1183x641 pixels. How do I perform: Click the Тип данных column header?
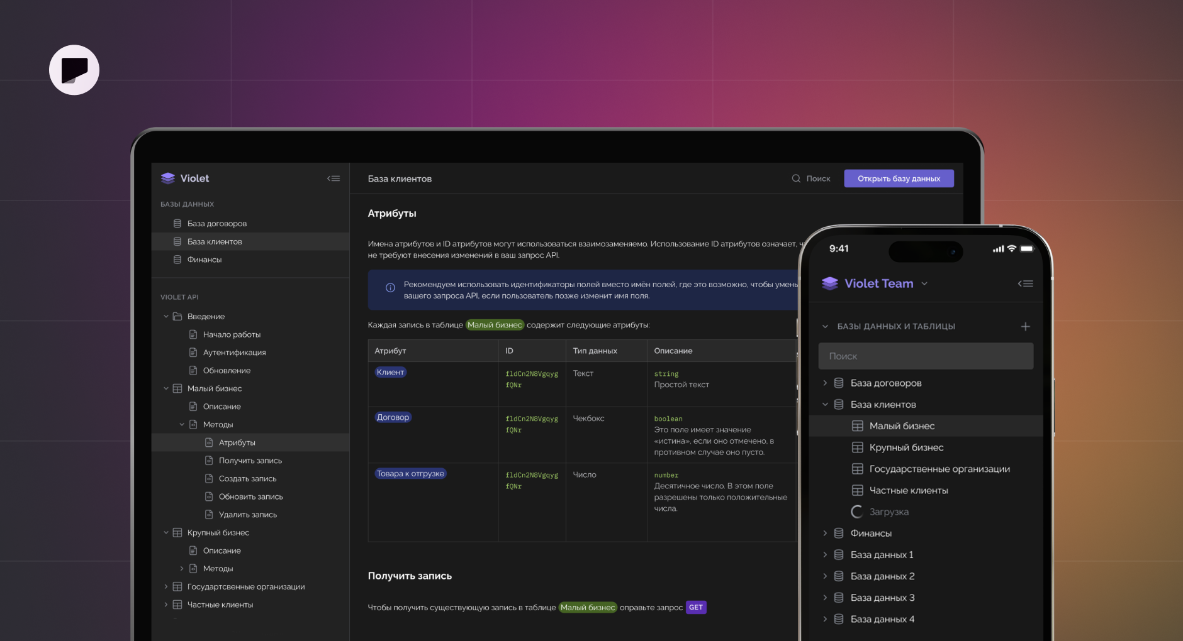click(595, 351)
